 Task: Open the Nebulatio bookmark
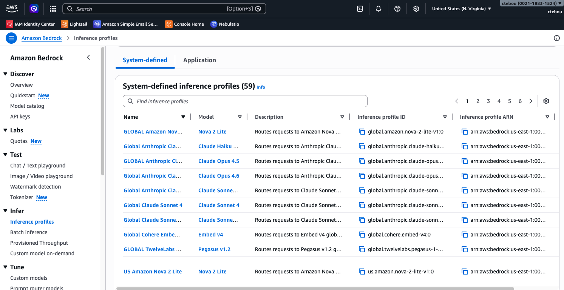(225, 24)
